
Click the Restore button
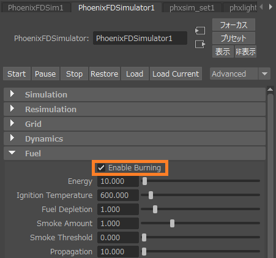pyautogui.click(x=105, y=74)
